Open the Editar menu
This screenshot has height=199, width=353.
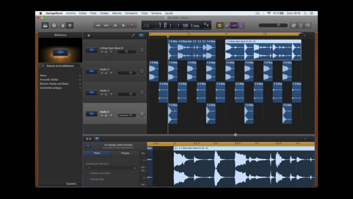83,13
